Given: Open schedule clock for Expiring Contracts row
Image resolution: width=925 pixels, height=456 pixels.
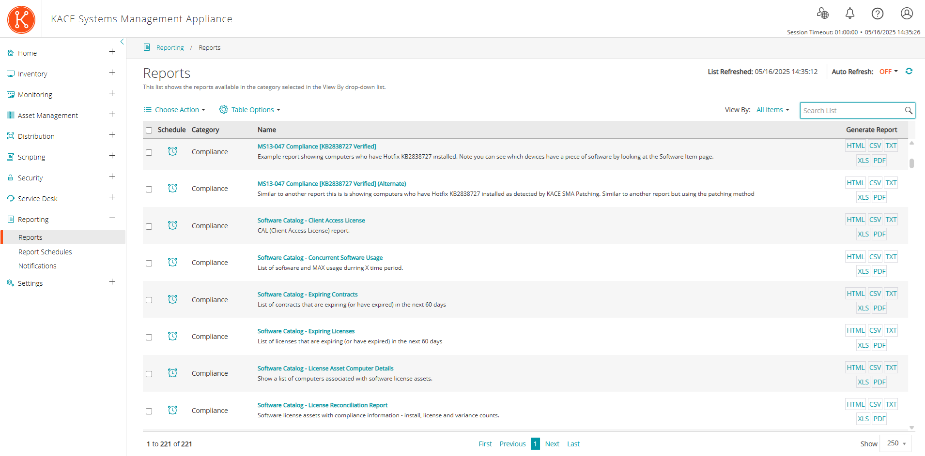Looking at the screenshot, I should point(172,299).
